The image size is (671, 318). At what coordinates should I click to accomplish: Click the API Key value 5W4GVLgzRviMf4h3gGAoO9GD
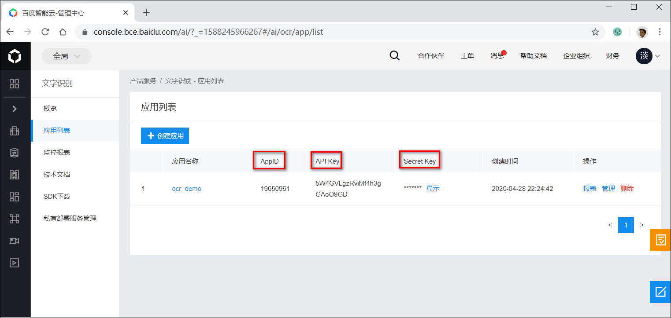(x=348, y=189)
